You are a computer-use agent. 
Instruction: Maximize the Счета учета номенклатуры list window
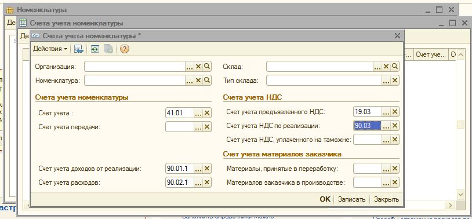pyautogui.click(x=452, y=23)
